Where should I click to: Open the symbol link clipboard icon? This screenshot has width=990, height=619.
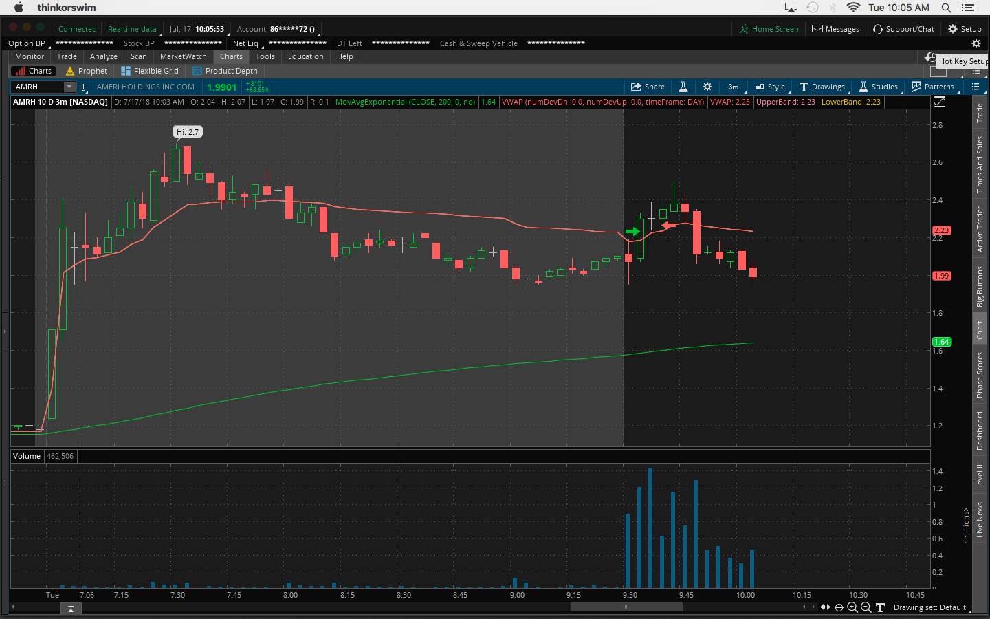84,87
